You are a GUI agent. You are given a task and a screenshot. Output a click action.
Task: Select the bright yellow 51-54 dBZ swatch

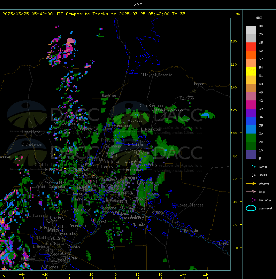251,72
